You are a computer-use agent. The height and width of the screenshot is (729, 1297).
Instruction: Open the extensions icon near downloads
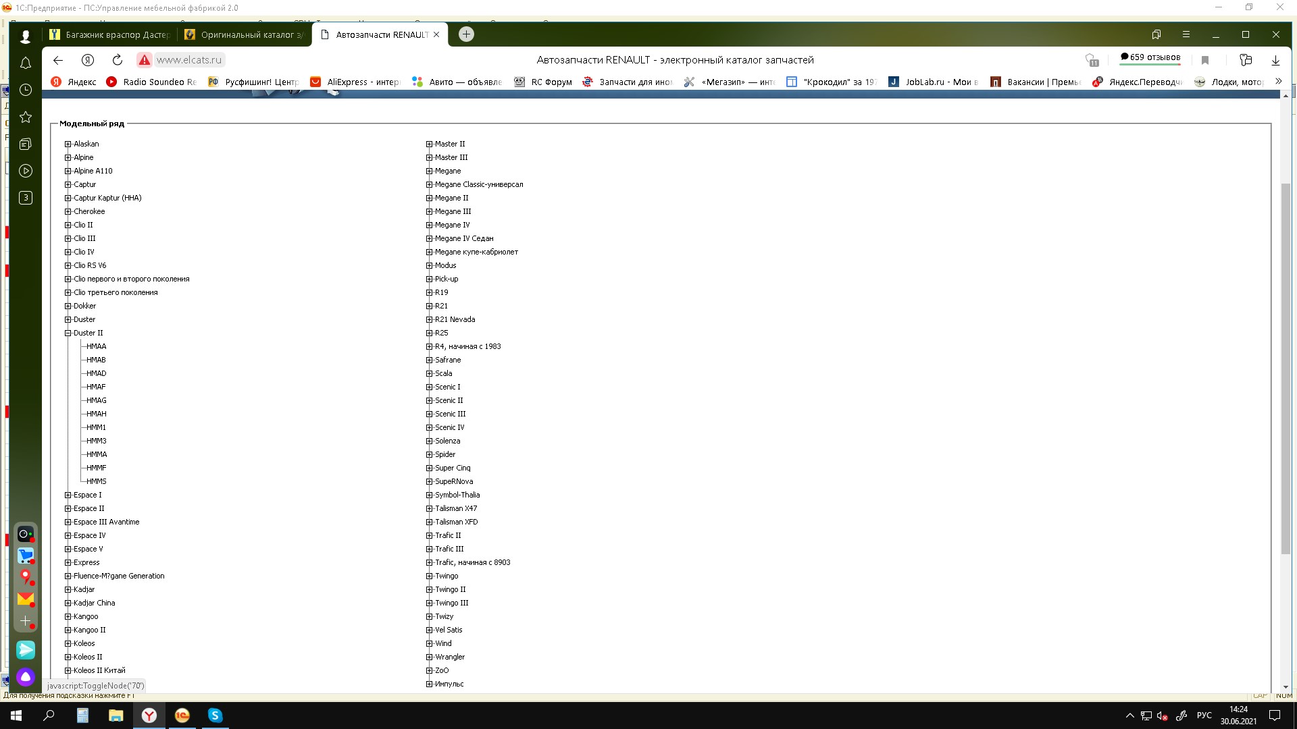(x=1246, y=60)
